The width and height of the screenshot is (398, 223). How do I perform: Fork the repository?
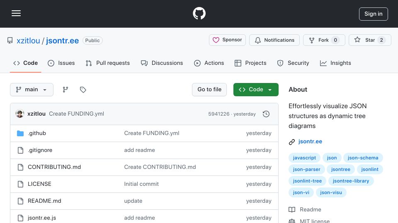click(324, 40)
